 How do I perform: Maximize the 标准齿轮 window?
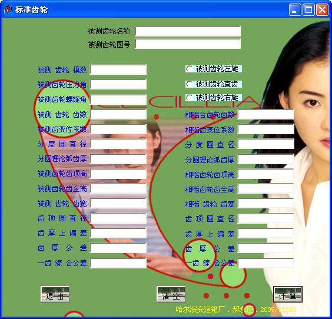(x=308, y=10)
